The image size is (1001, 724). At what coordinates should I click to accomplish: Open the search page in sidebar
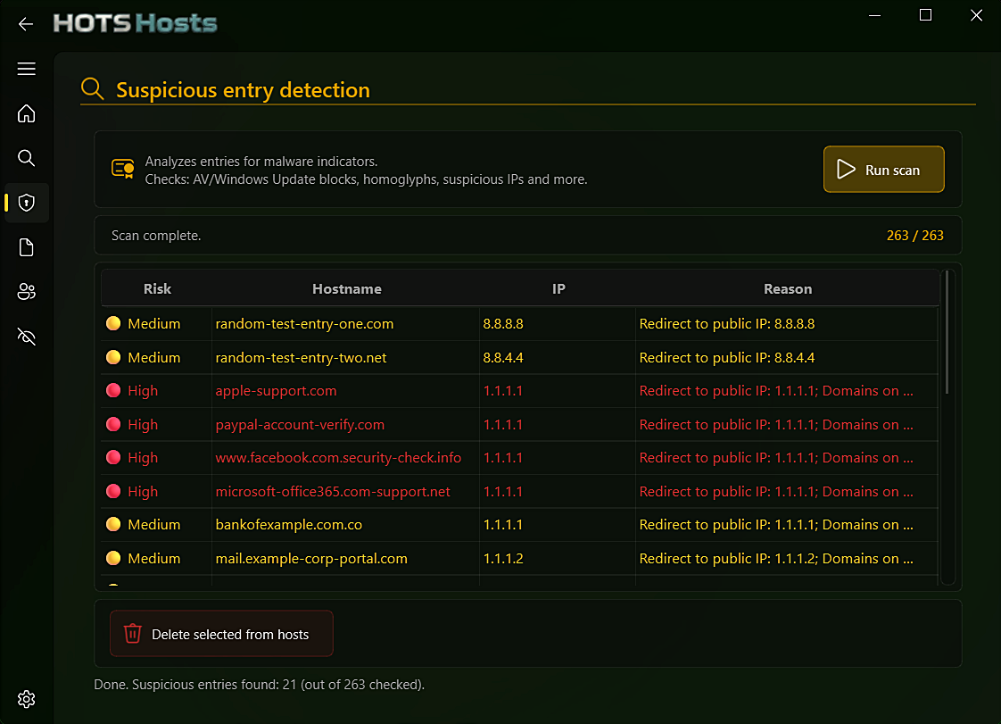pyautogui.click(x=26, y=158)
